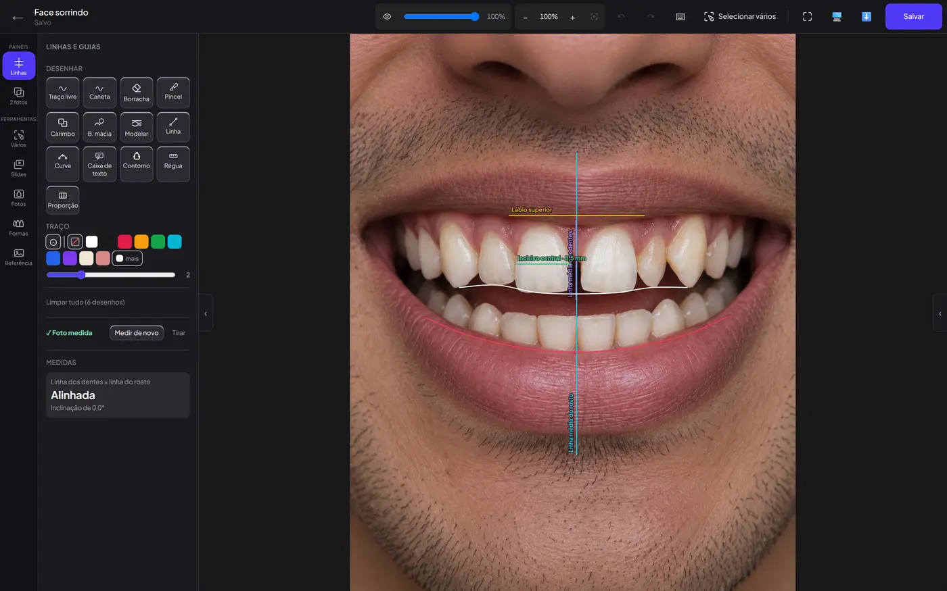Select the Incisivo central 8.5 mm label

551,259
